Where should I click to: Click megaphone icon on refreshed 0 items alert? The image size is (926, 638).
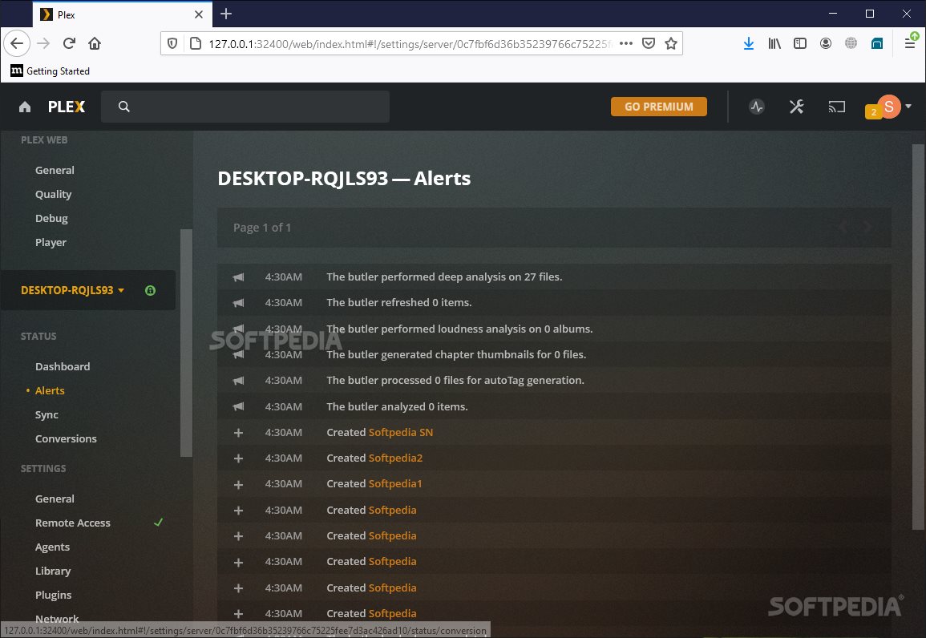tap(238, 303)
